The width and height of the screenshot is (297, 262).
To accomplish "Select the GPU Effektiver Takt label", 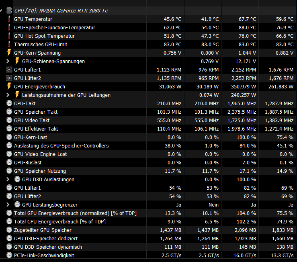I will click(36, 129).
